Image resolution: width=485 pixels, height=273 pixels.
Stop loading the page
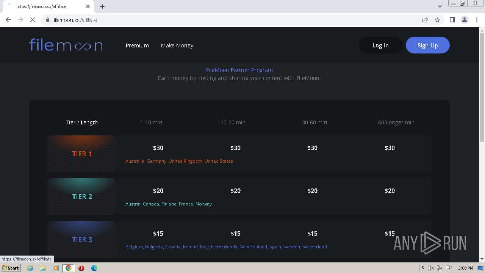(x=33, y=20)
